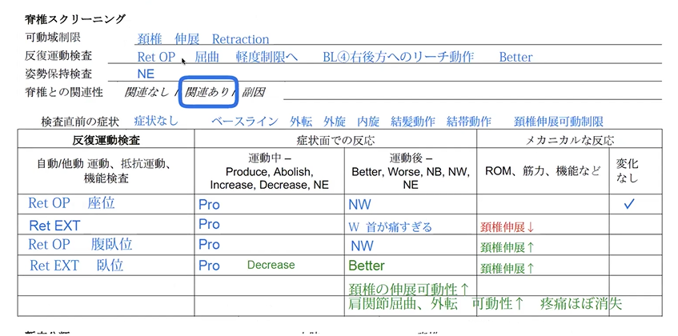Click the 頚椎伸展可動制限 text at the line end
Viewport: 678px width, 336px height.
[x=559, y=122]
